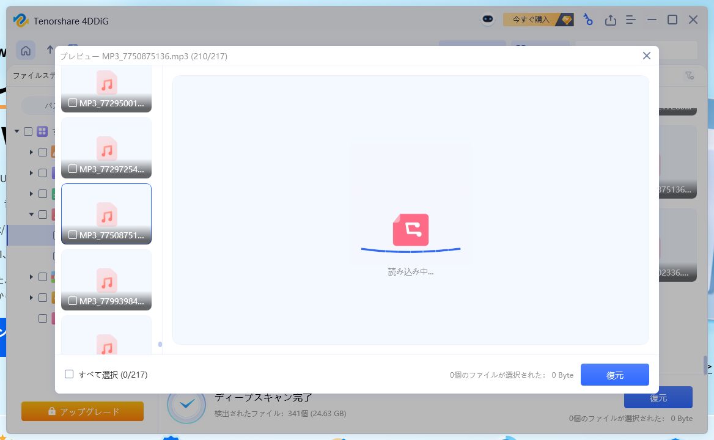Click the orange アップグレード button

pos(83,411)
